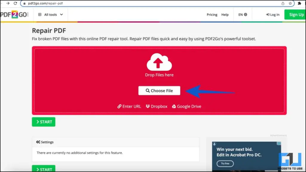Open the Acrobat Pro DC advertisement
The height and width of the screenshot is (172, 306).
[x=247, y=156]
